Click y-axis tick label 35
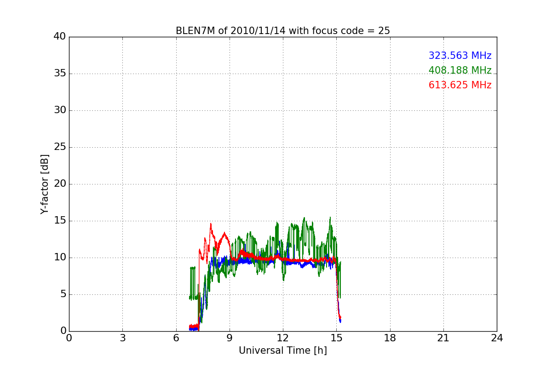The image size is (552, 368). click(x=60, y=74)
